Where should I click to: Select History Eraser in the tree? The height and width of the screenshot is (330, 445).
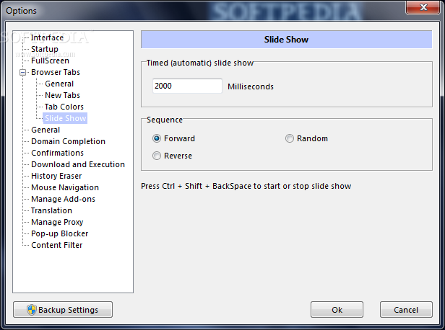[56, 176]
